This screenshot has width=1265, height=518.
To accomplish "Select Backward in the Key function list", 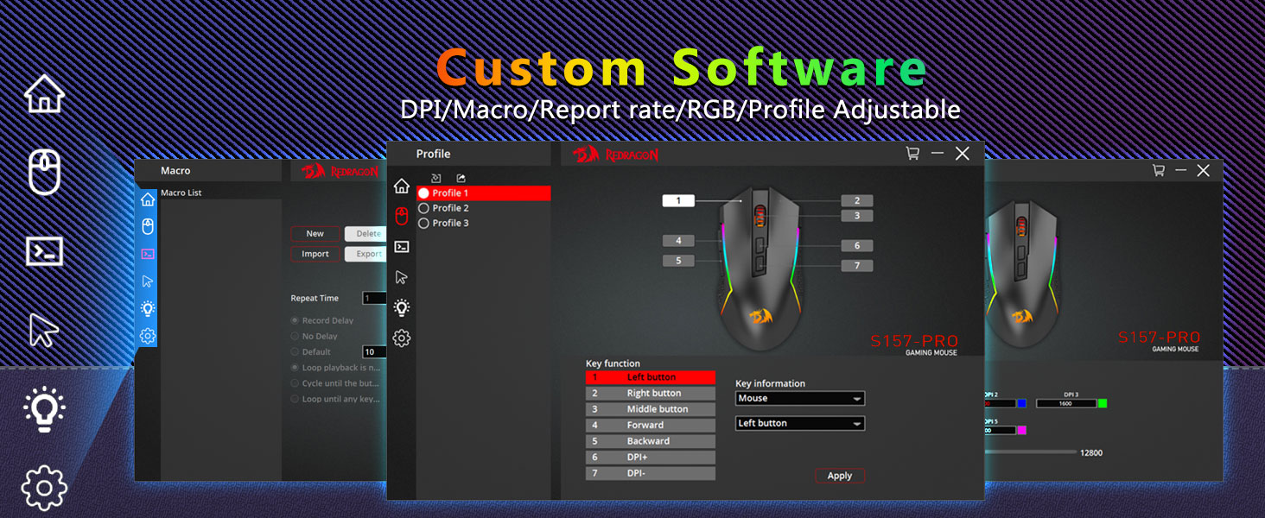I will (x=651, y=441).
